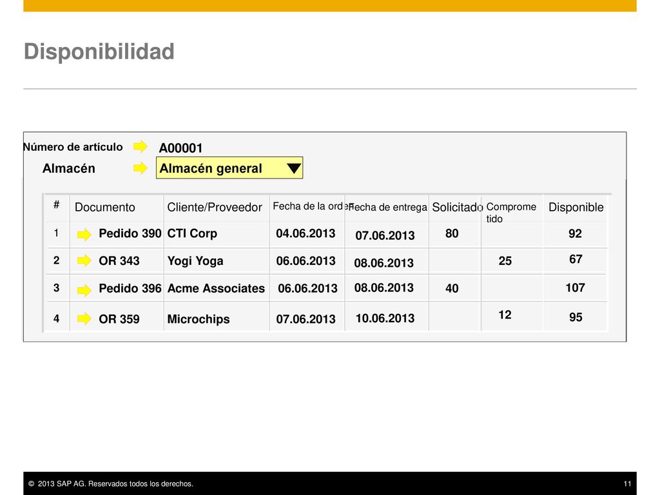
Task: Click the Disponible column header
Action: point(576,207)
